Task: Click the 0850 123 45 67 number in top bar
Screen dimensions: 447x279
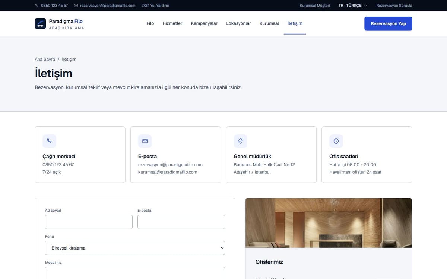Action: (54, 6)
